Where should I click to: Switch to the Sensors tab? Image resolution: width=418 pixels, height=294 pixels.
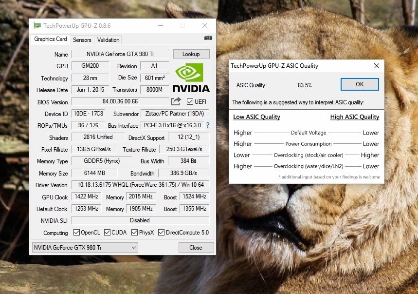82,40
